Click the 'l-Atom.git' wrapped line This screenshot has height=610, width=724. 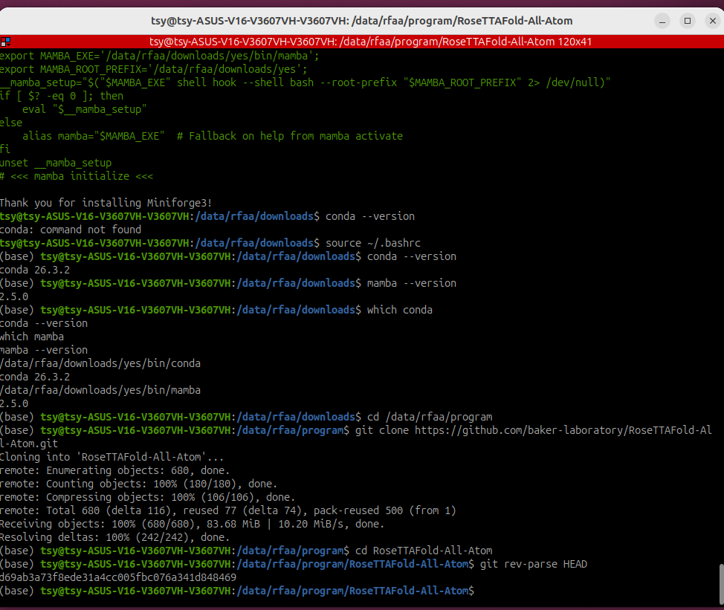(29, 444)
